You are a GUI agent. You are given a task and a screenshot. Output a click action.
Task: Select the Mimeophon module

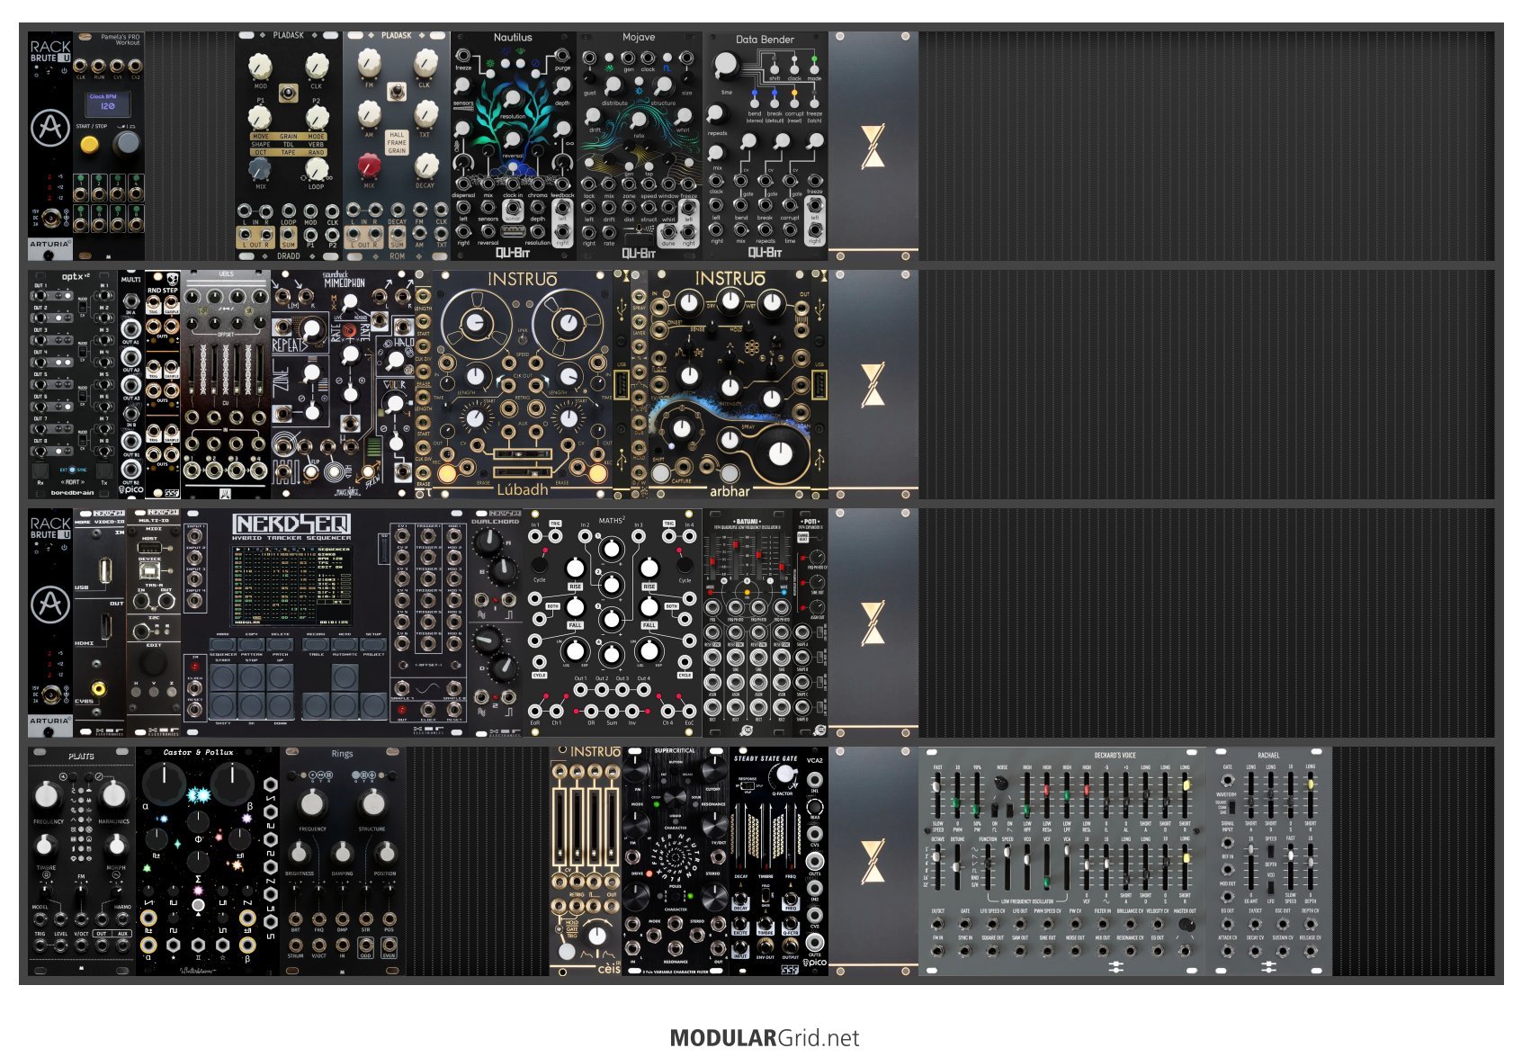pyautogui.click(x=342, y=385)
